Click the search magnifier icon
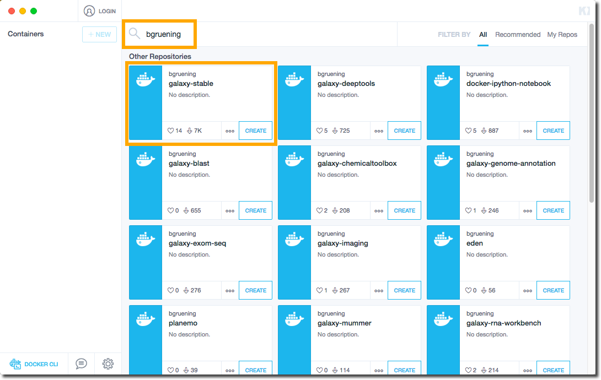 tap(134, 34)
